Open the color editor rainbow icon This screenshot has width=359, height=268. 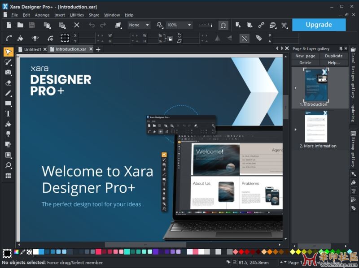[17, 252]
